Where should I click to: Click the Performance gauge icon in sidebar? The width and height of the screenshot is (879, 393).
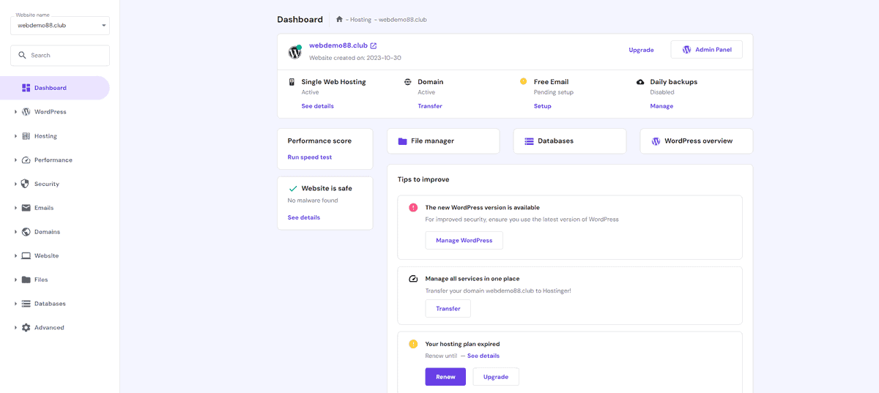[x=26, y=160]
